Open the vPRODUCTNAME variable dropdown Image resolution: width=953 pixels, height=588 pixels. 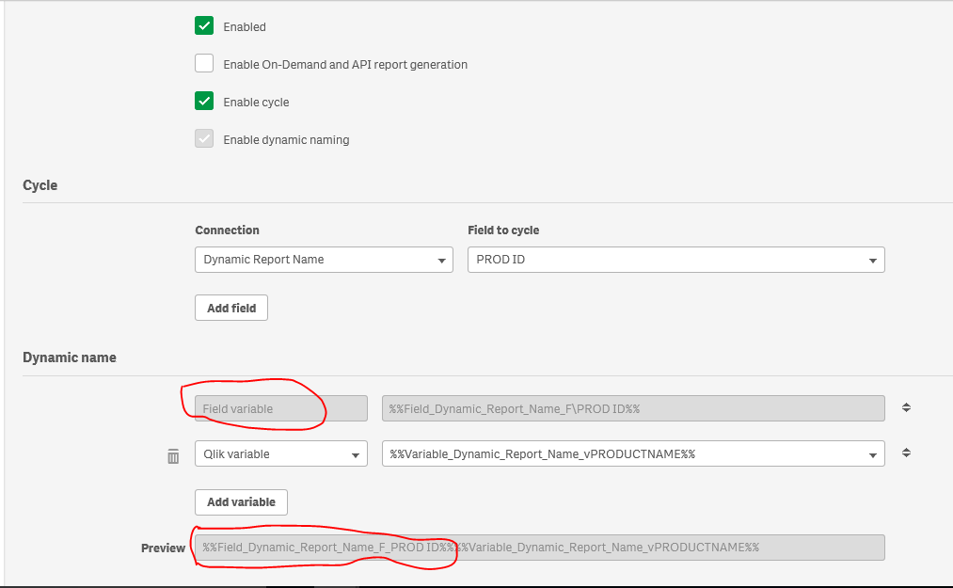coord(632,453)
